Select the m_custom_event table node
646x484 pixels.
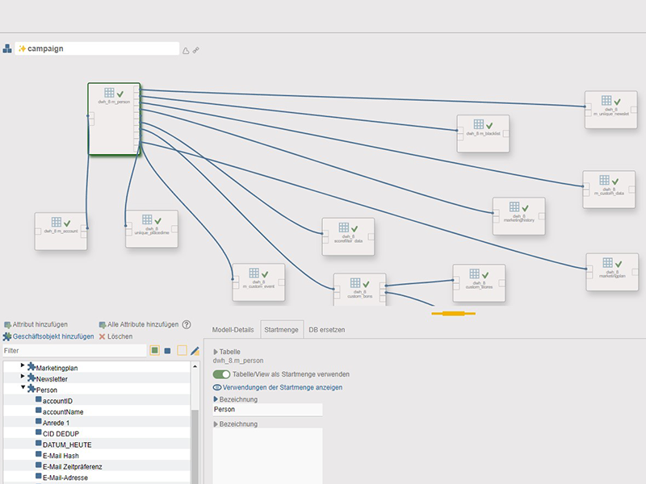pos(258,282)
